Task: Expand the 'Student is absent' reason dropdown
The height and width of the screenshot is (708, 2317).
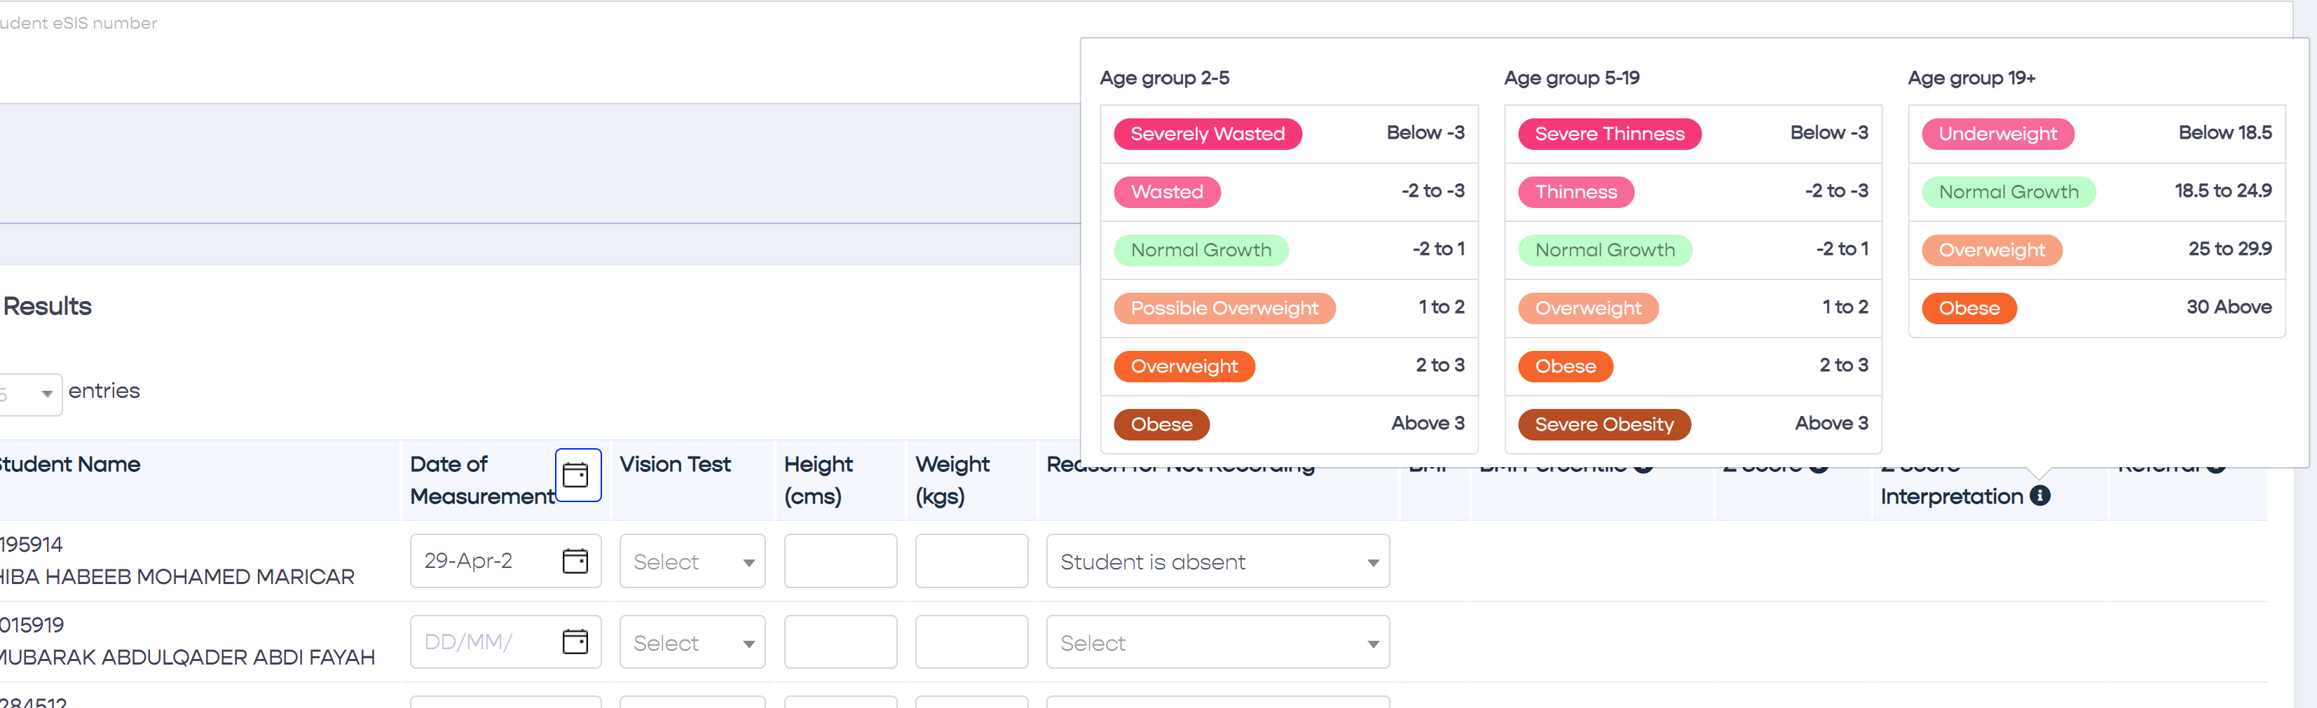Action: (x=1217, y=562)
